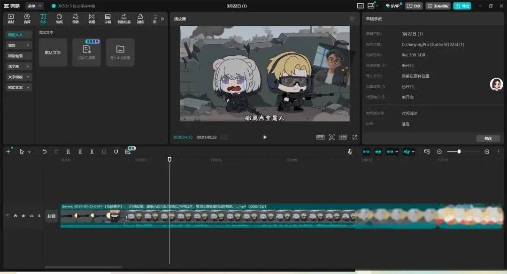507x274 pixels.
Task: Hide the main track with eye icon
Action: [23, 216]
